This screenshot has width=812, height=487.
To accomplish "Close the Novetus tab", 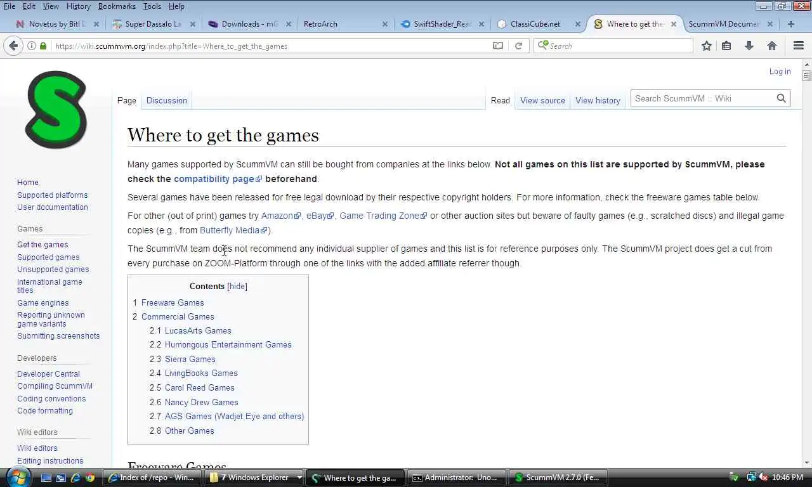I will coord(96,24).
